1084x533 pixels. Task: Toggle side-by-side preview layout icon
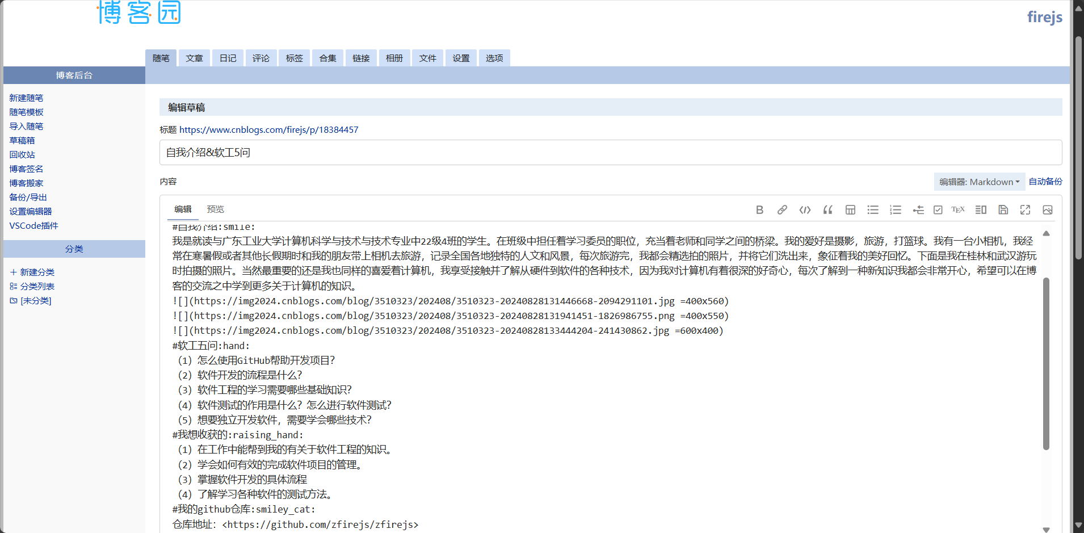(x=981, y=210)
